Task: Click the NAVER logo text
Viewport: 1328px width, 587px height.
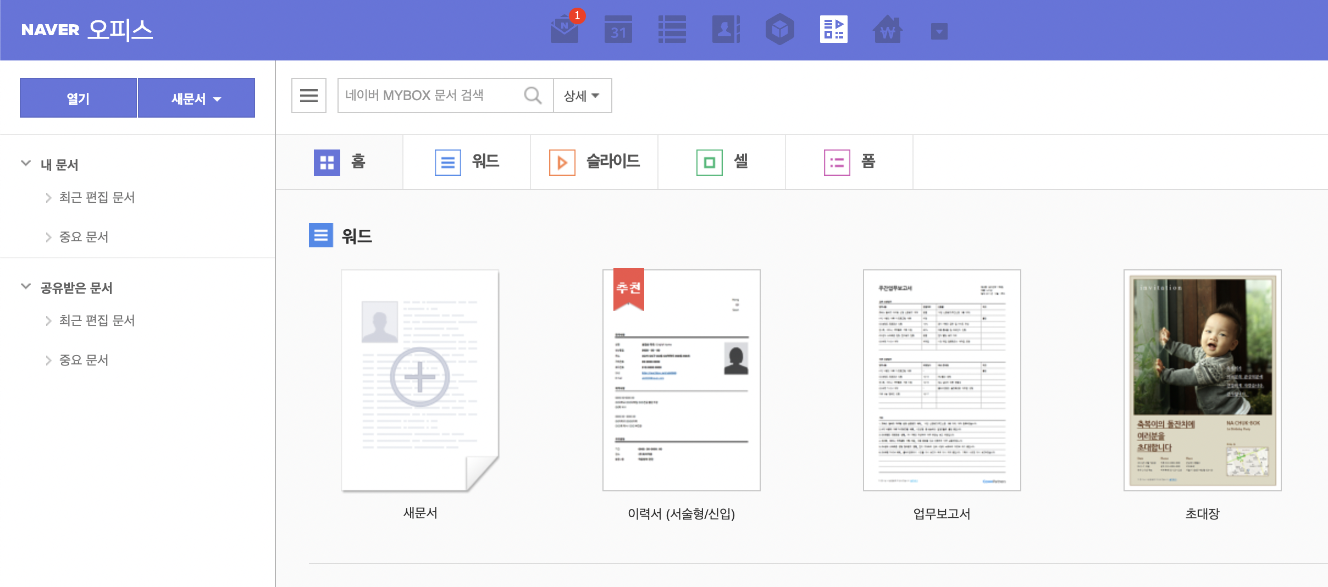Action: (51, 30)
